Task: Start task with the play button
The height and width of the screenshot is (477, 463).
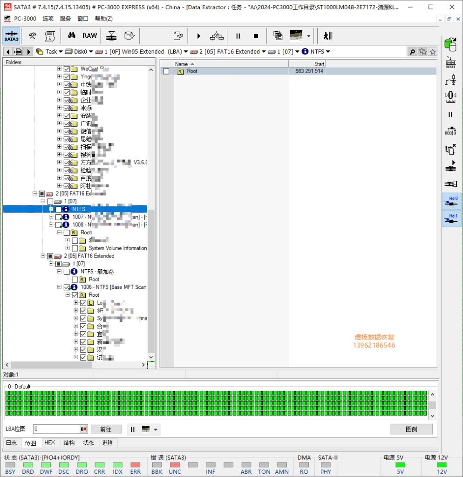Action: 198,36
